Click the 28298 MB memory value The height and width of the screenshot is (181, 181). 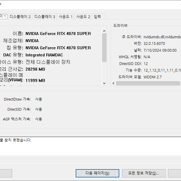(x=35, y=69)
